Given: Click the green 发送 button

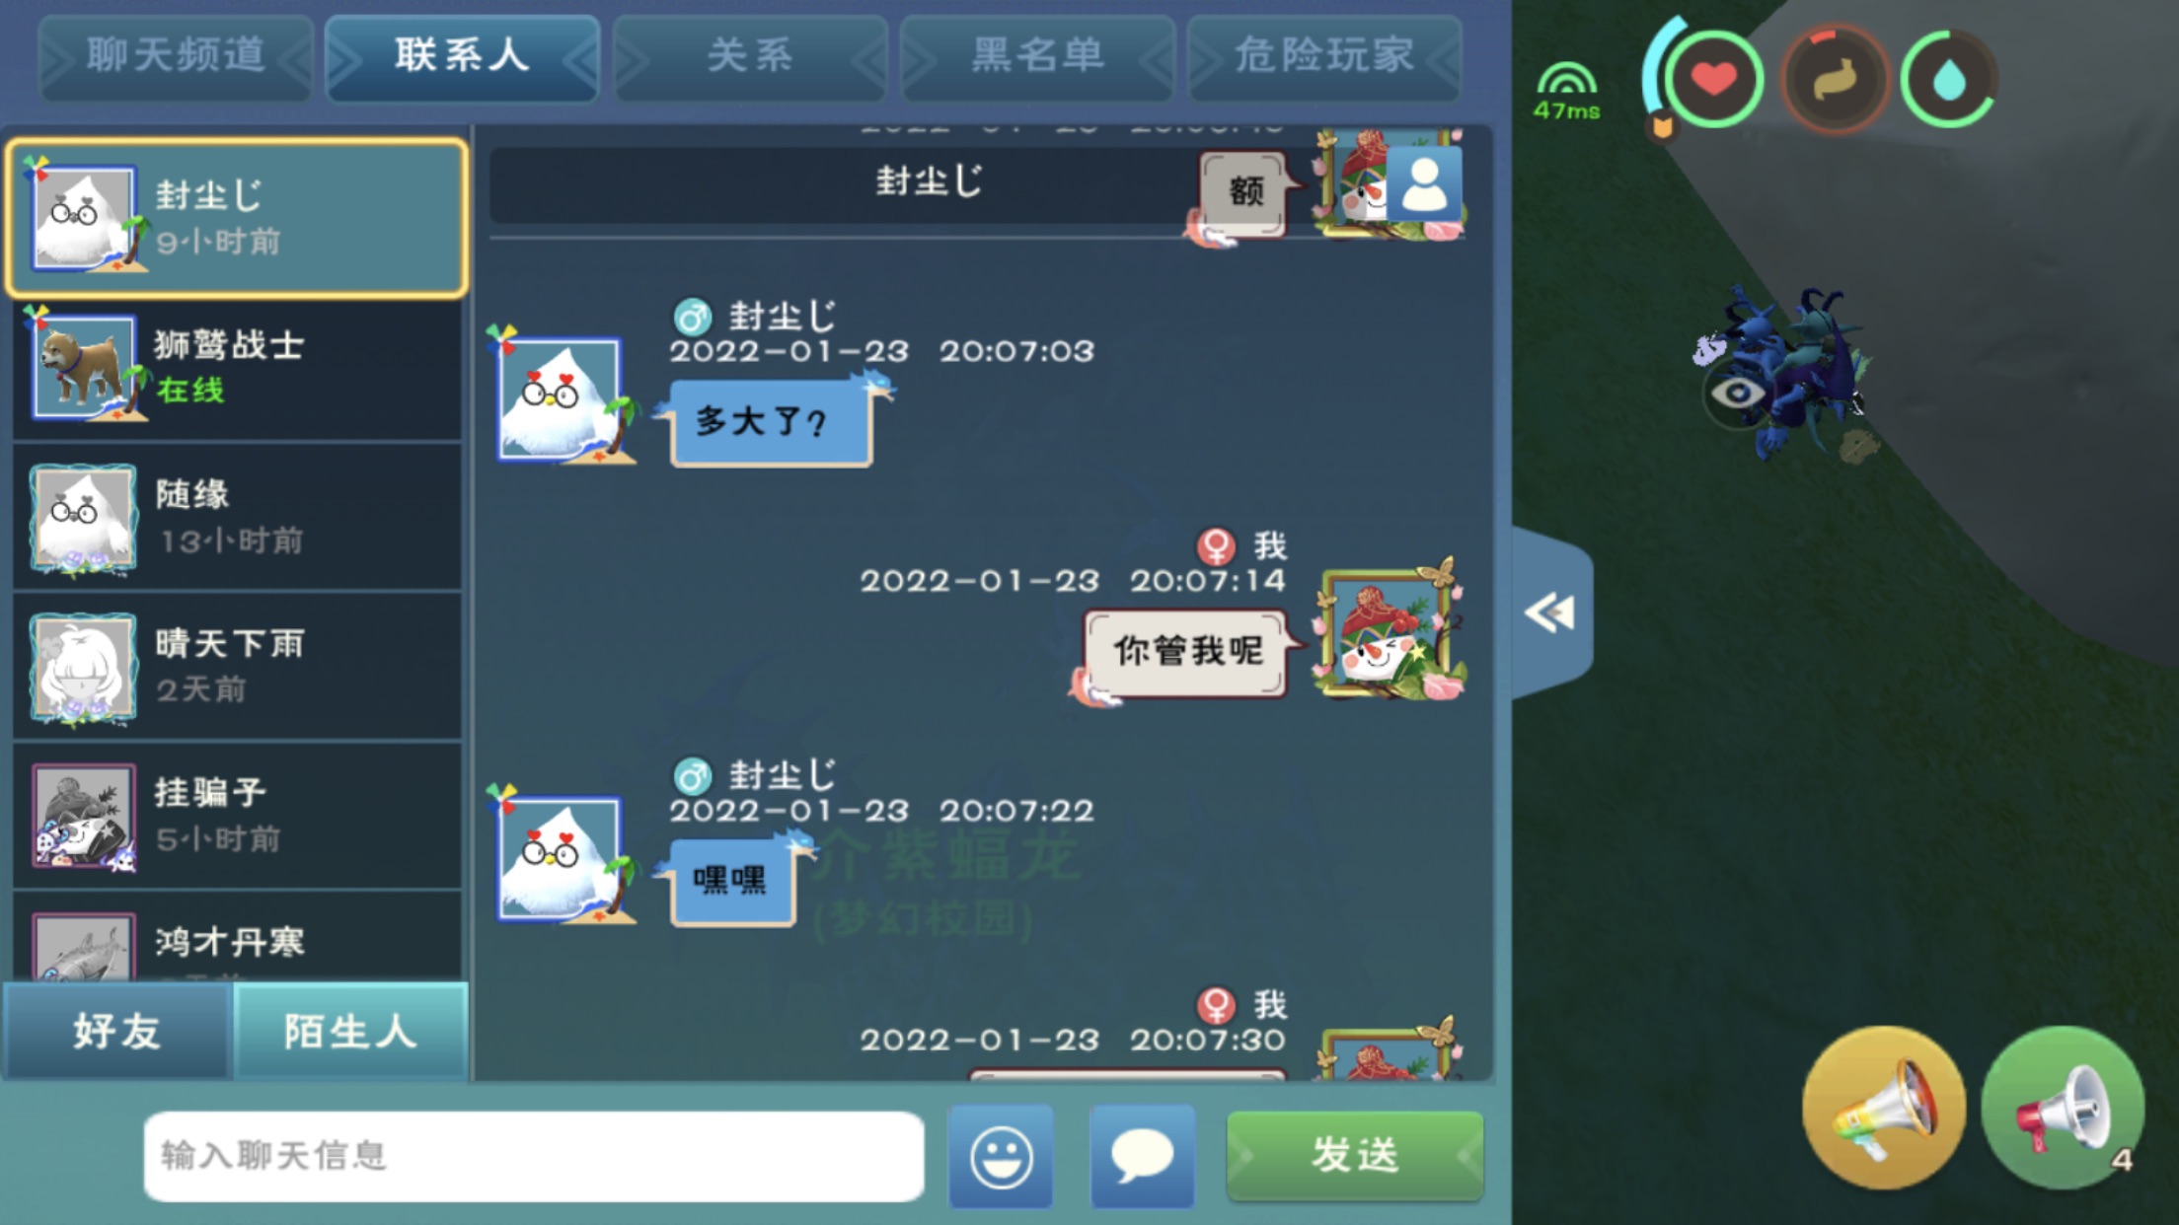Looking at the screenshot, I should point(1355,1155).
